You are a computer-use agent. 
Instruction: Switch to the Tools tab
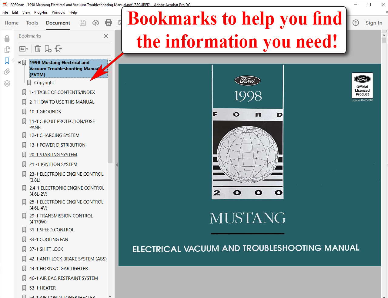click(32, 23)
